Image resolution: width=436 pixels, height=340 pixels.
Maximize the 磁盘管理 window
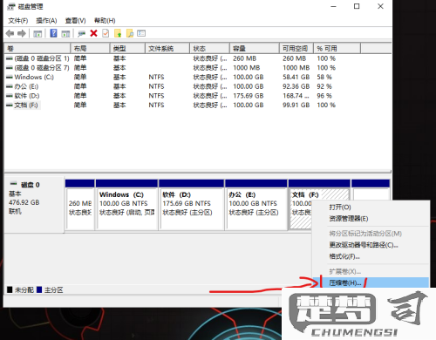coord(357,6)
